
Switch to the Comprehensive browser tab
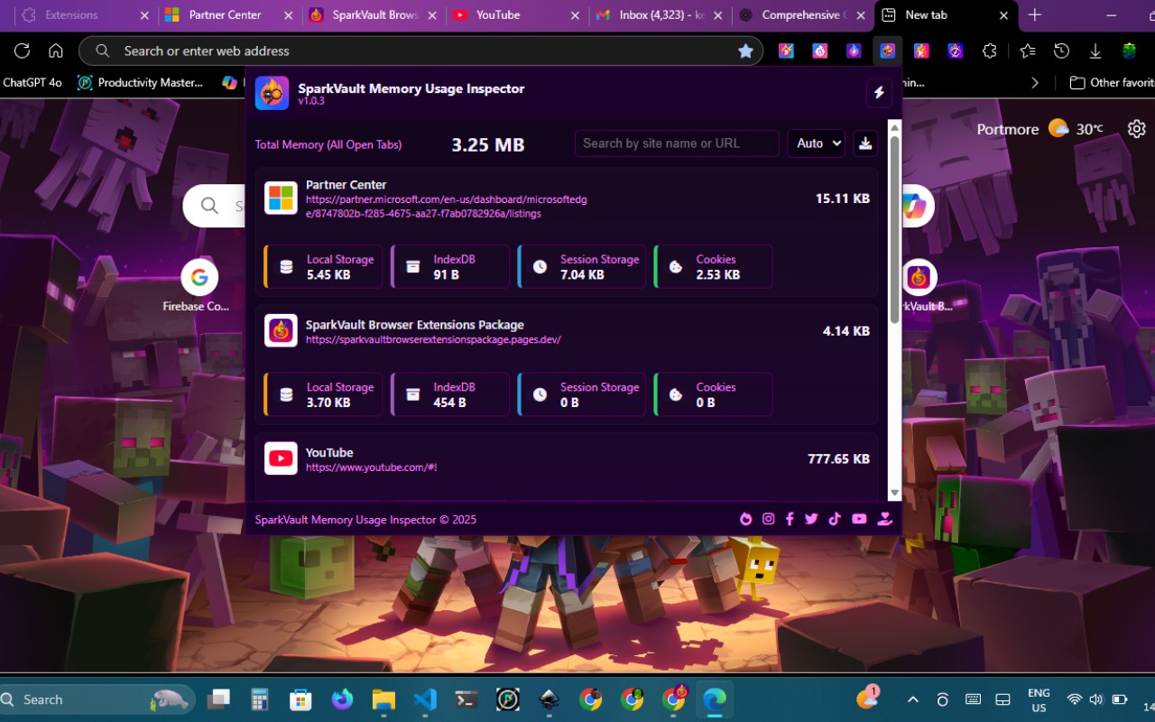[801, 15]
